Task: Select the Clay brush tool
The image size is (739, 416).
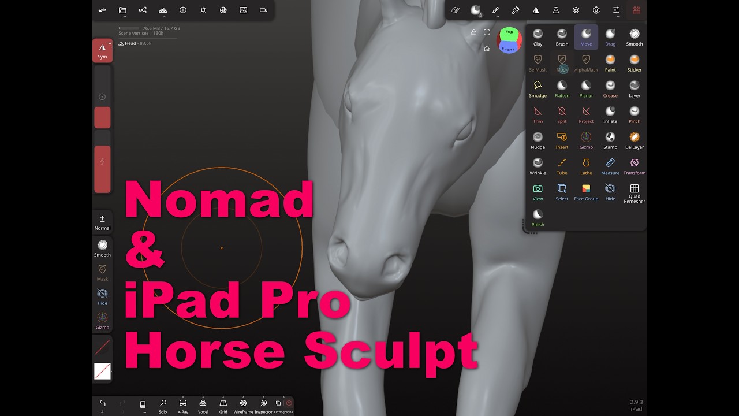Action: [x=538, y=38]
